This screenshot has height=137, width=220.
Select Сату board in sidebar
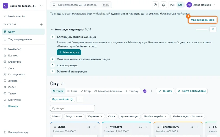coord(23,32)
